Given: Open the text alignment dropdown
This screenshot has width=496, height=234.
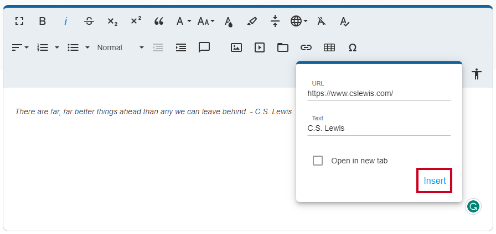Looking at the screenshot, I should [x=20, y=47].
